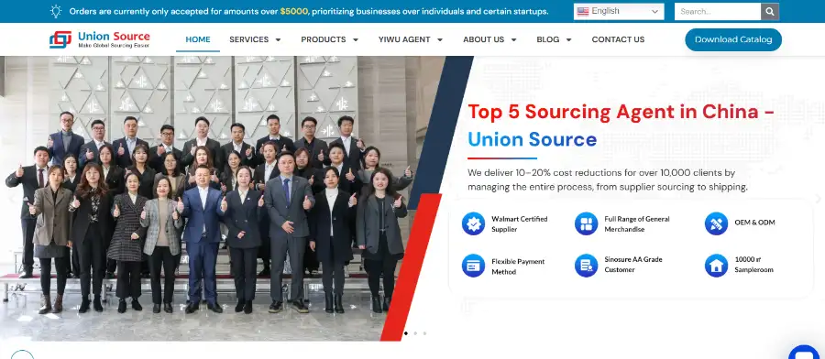Screen dimensions: 825x359
Task: Click the 10000 ㎡ Sampleroom label
Action: click(x=754, y=265)
